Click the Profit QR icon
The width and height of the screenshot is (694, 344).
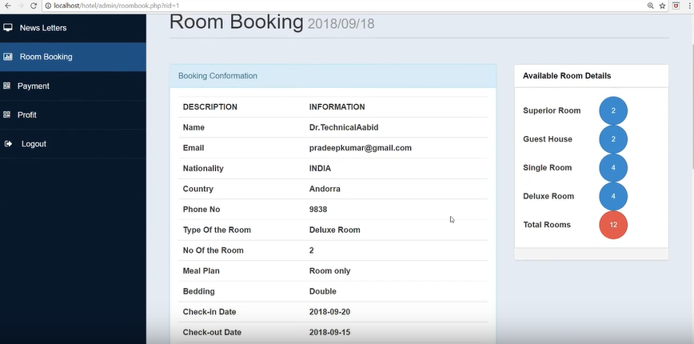6,114
